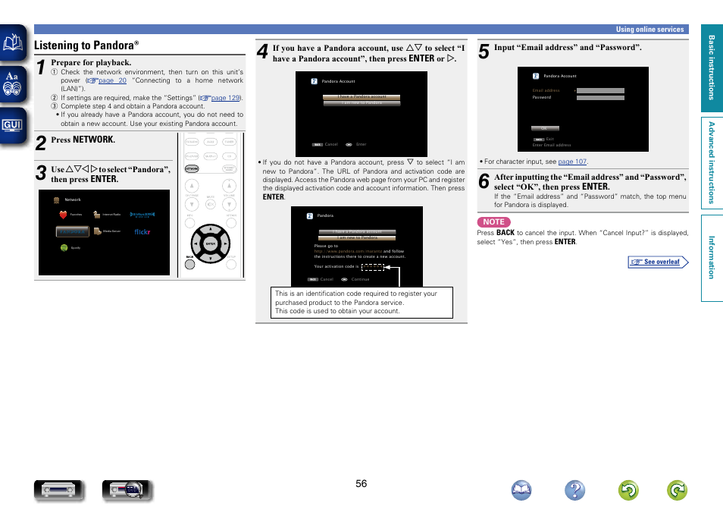This screenshot has height=512, width=723.
Task: Click the remote control illustration
Action: click(x=211, y=205)
